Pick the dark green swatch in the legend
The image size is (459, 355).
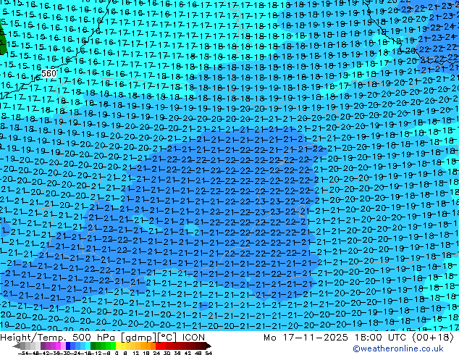pos(93,346)
